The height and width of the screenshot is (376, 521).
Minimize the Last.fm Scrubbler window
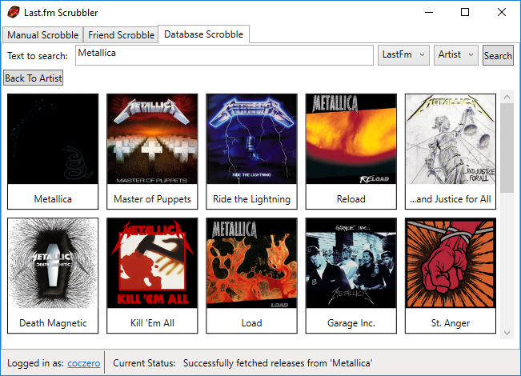pos(429,12)
